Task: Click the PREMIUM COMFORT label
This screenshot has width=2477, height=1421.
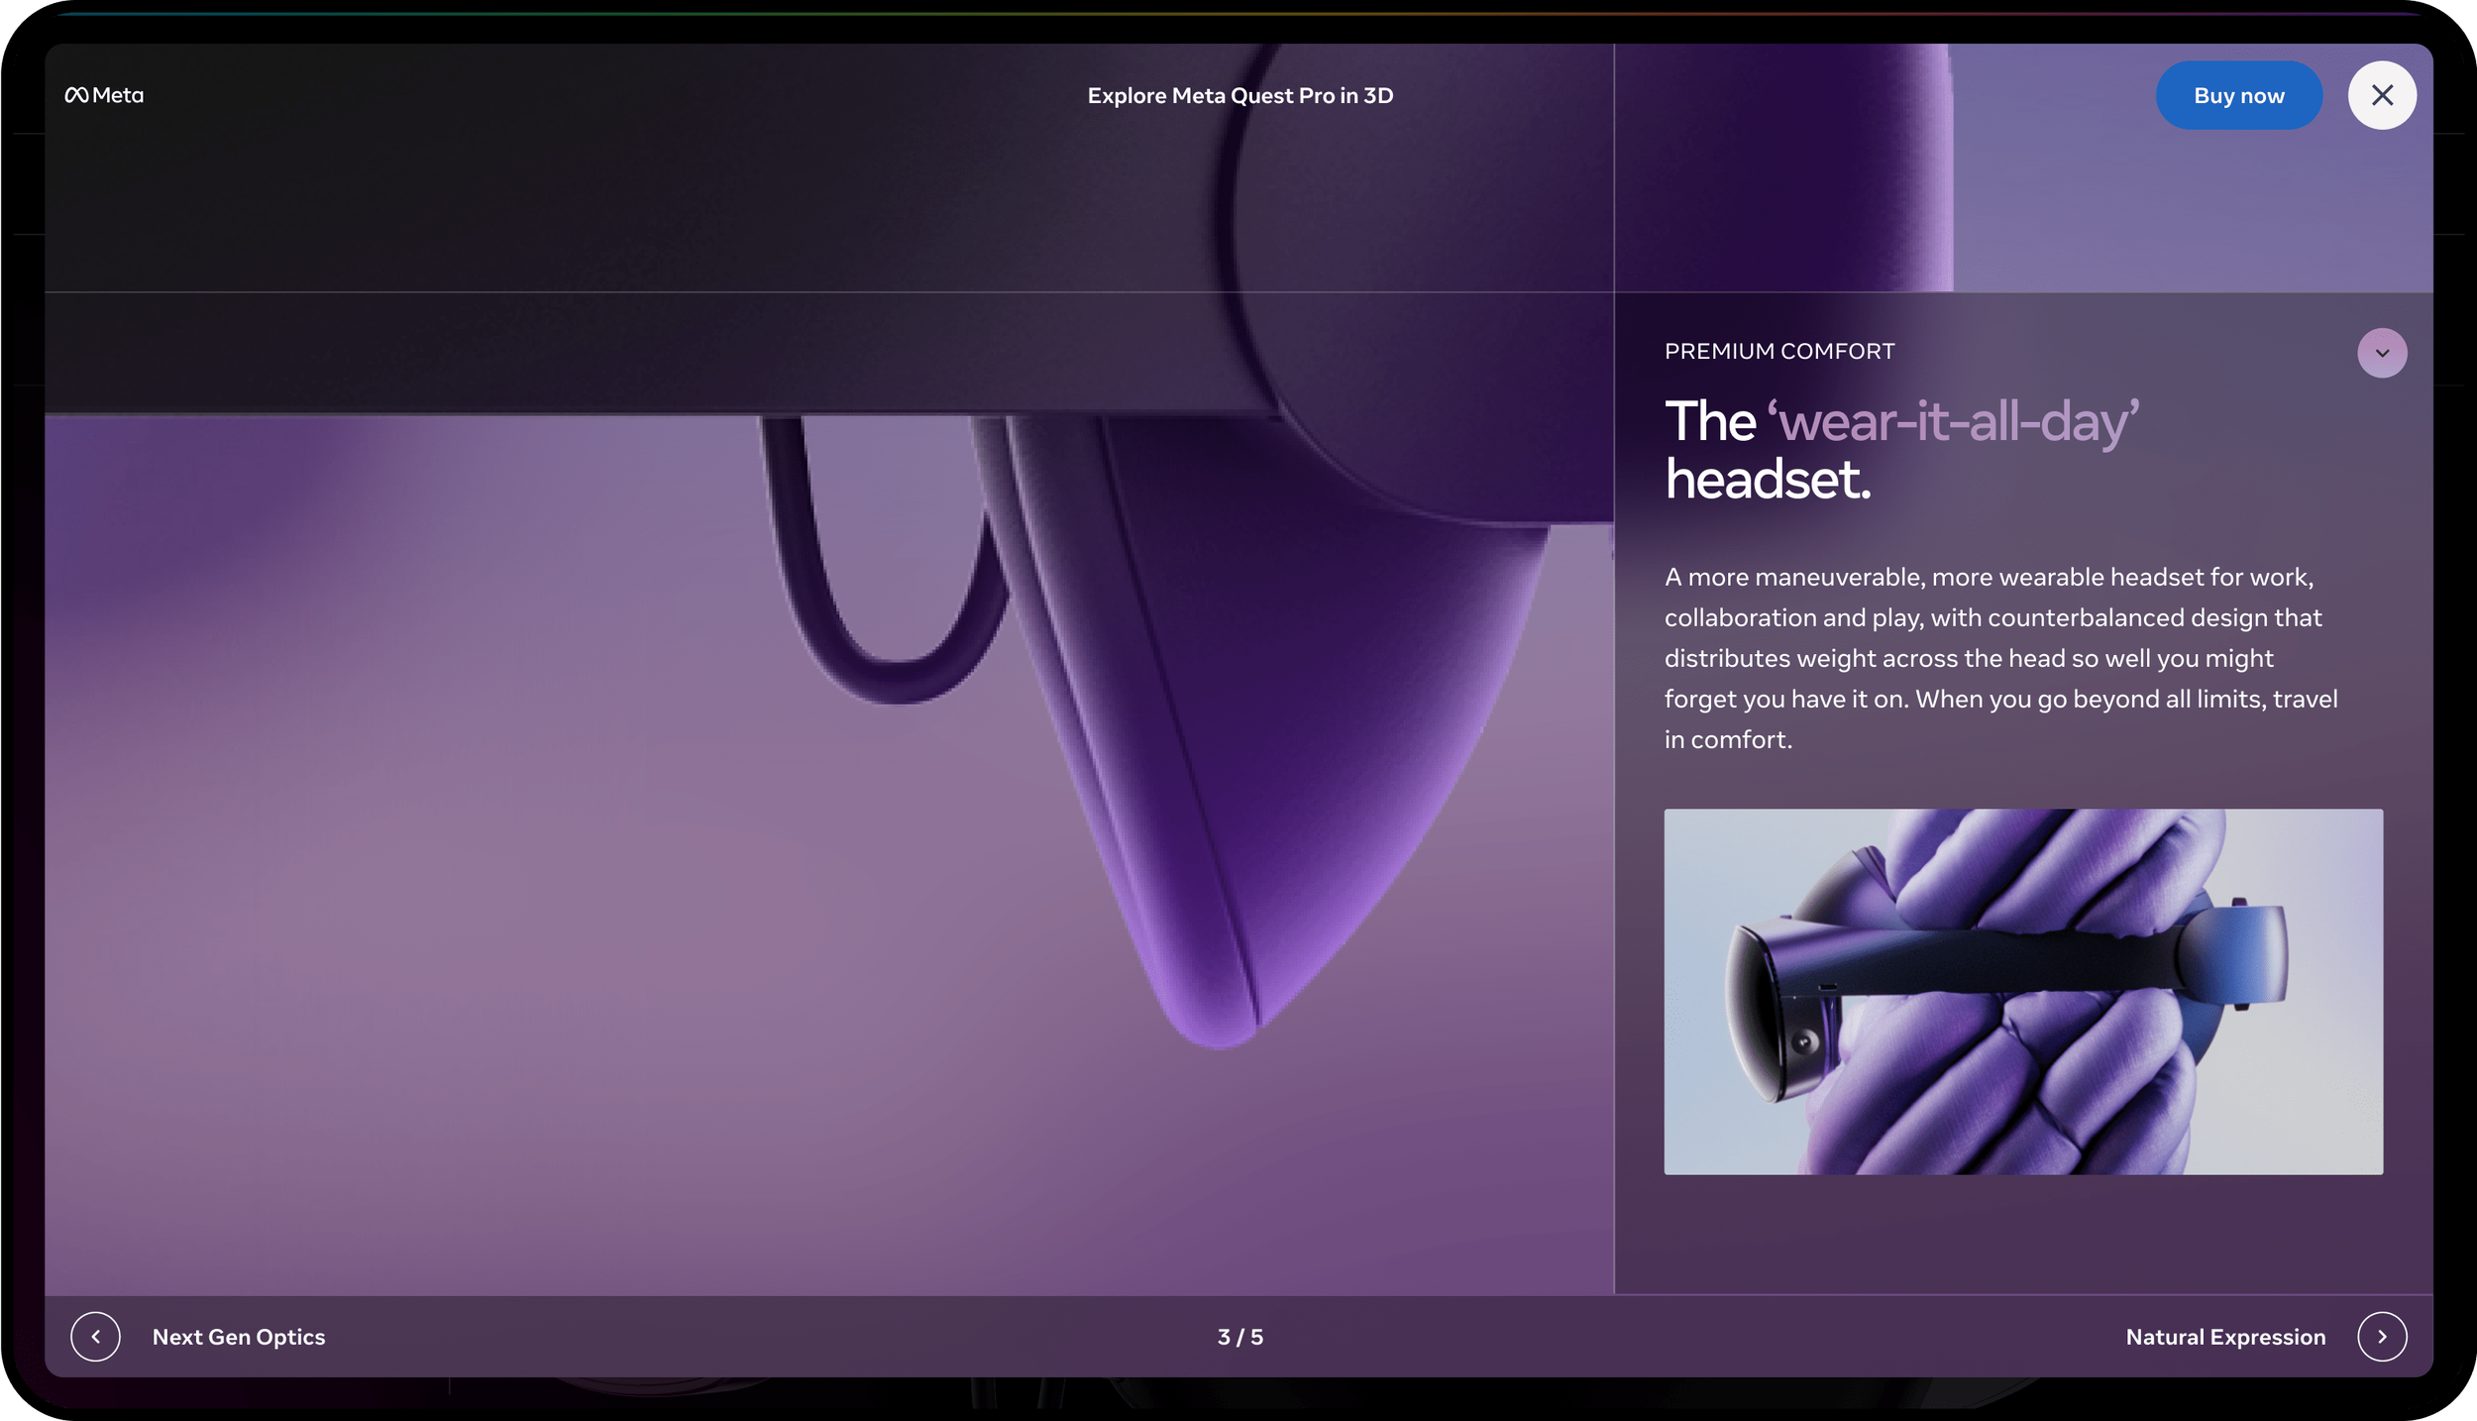Action: [x=1778, y=351]
